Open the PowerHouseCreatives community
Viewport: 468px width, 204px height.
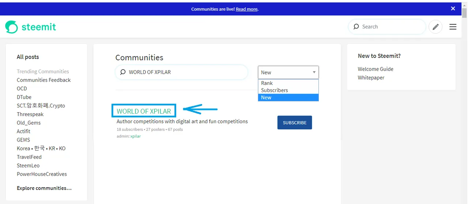(x=42, y=174)
